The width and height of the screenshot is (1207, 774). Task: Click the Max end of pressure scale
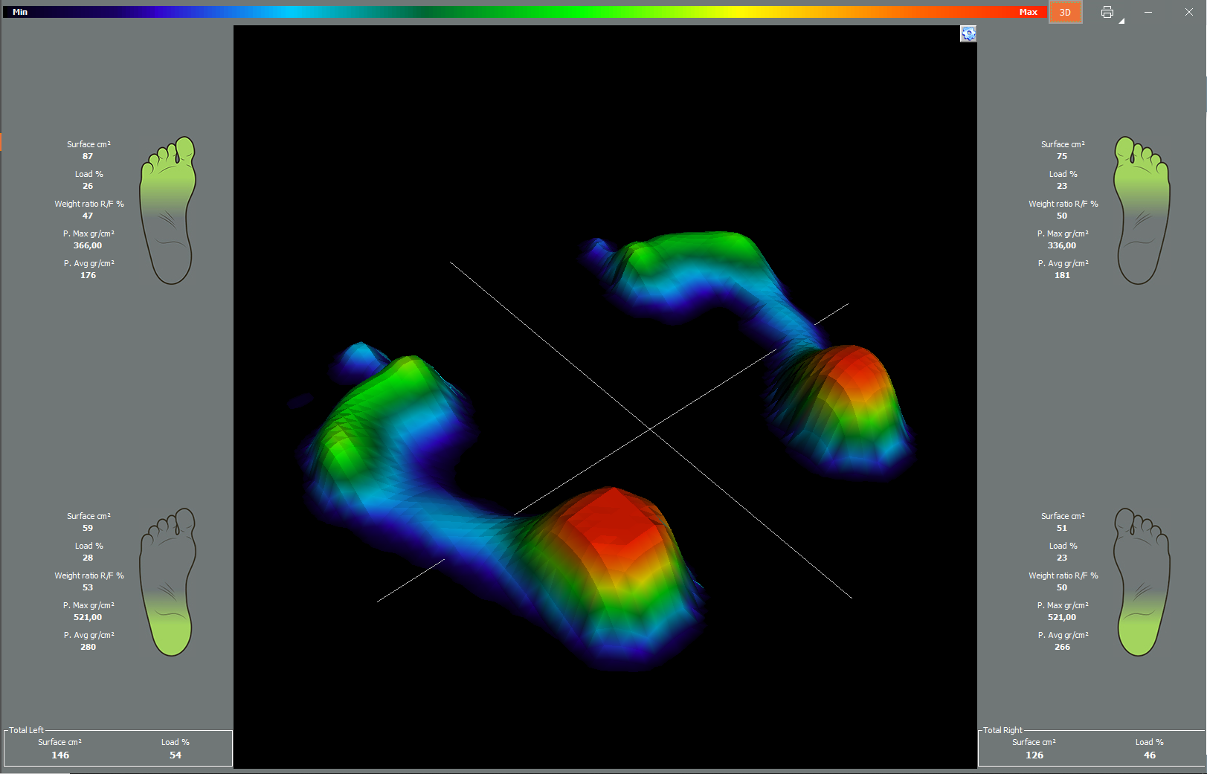click(1028, 12)
